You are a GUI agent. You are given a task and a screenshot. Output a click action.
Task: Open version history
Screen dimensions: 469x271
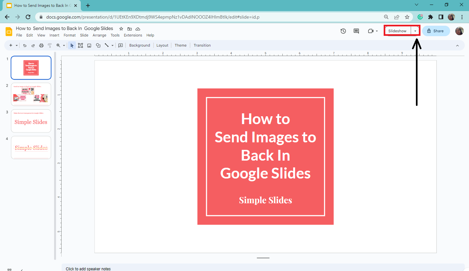click(343, 31)
